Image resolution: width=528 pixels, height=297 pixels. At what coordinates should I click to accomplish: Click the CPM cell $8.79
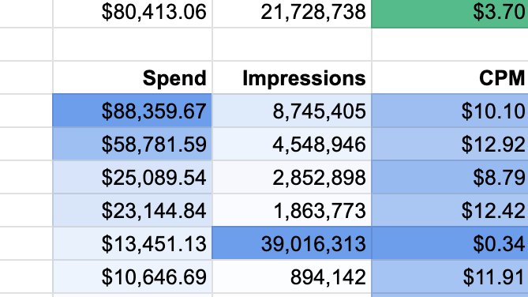click(450, 177)
